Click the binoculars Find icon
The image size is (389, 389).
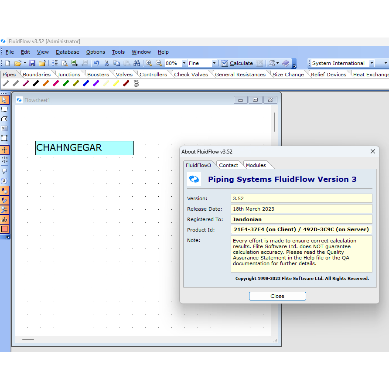pyautogui.click(x=137, y=63)
